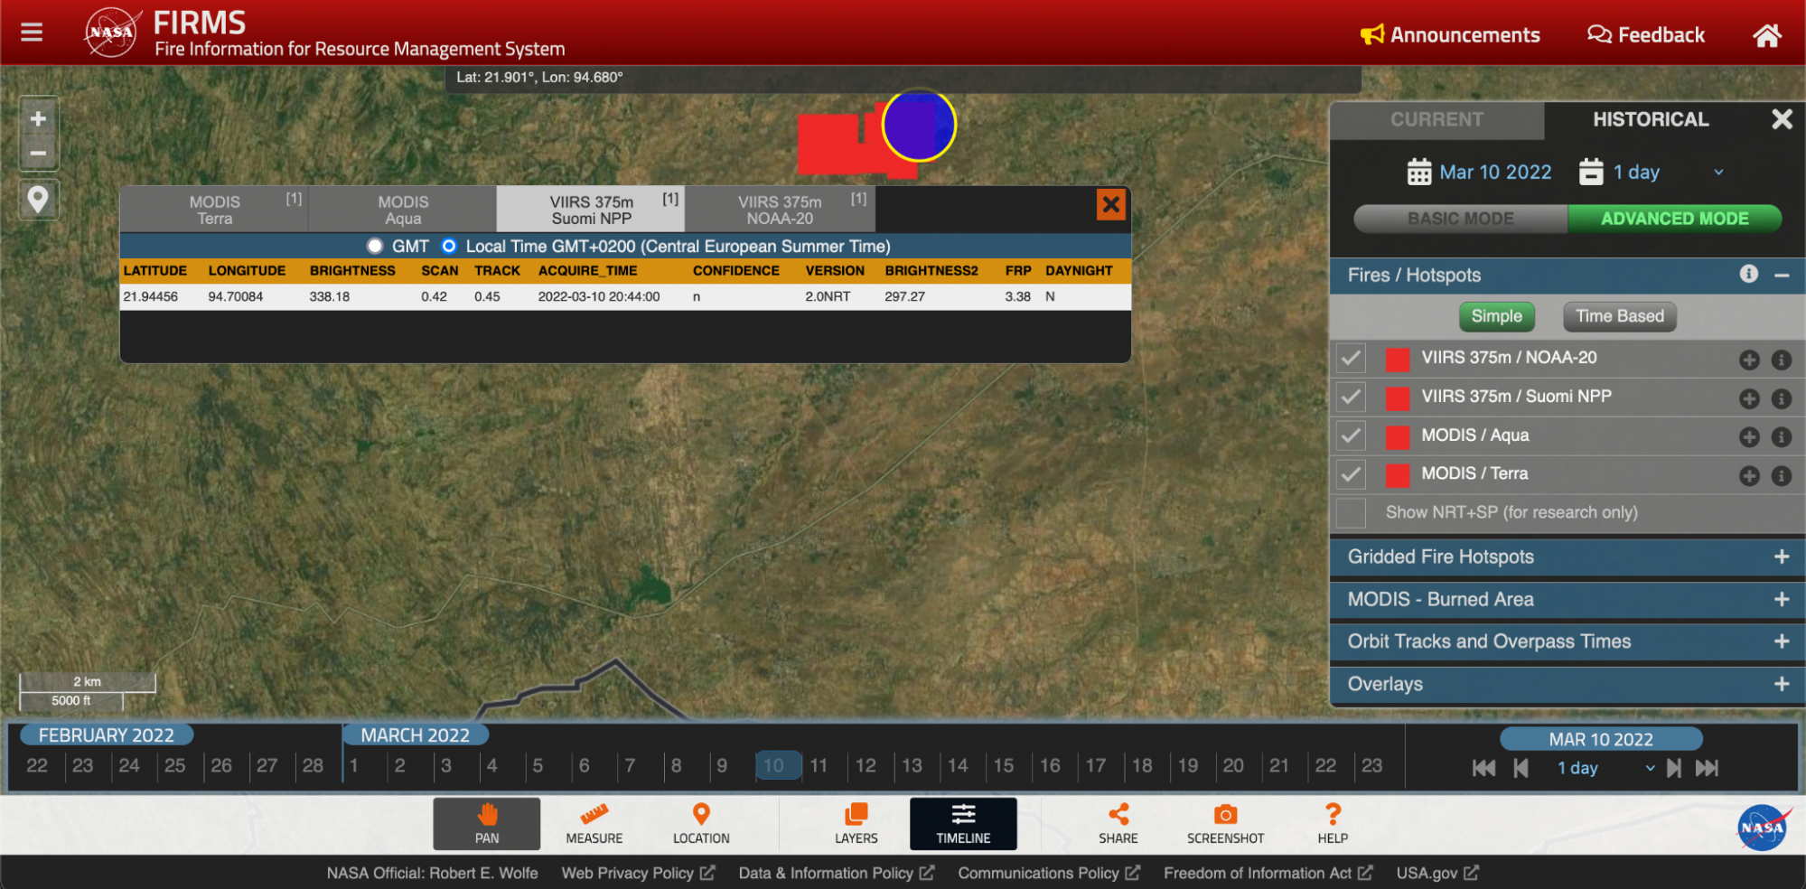This screenshot has height=889, width=1806.
Task: Step back one day on timeline
Action: pos(1521,768)
